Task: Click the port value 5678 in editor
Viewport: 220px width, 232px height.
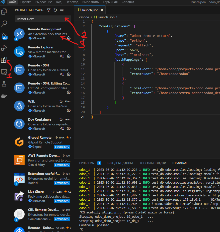Action: [134, 50]
